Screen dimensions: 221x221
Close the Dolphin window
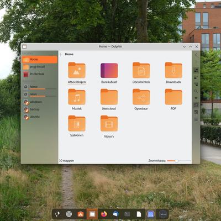click(197, 47)
